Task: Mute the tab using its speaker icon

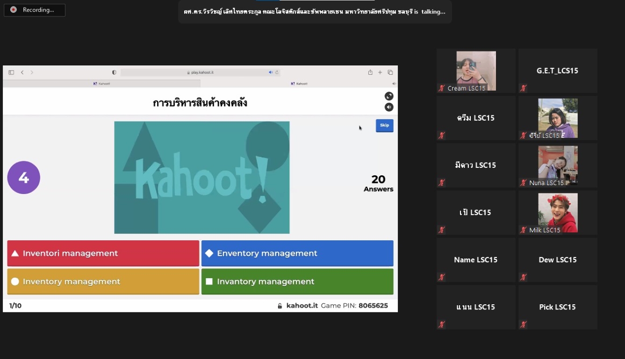Action: 394,84
